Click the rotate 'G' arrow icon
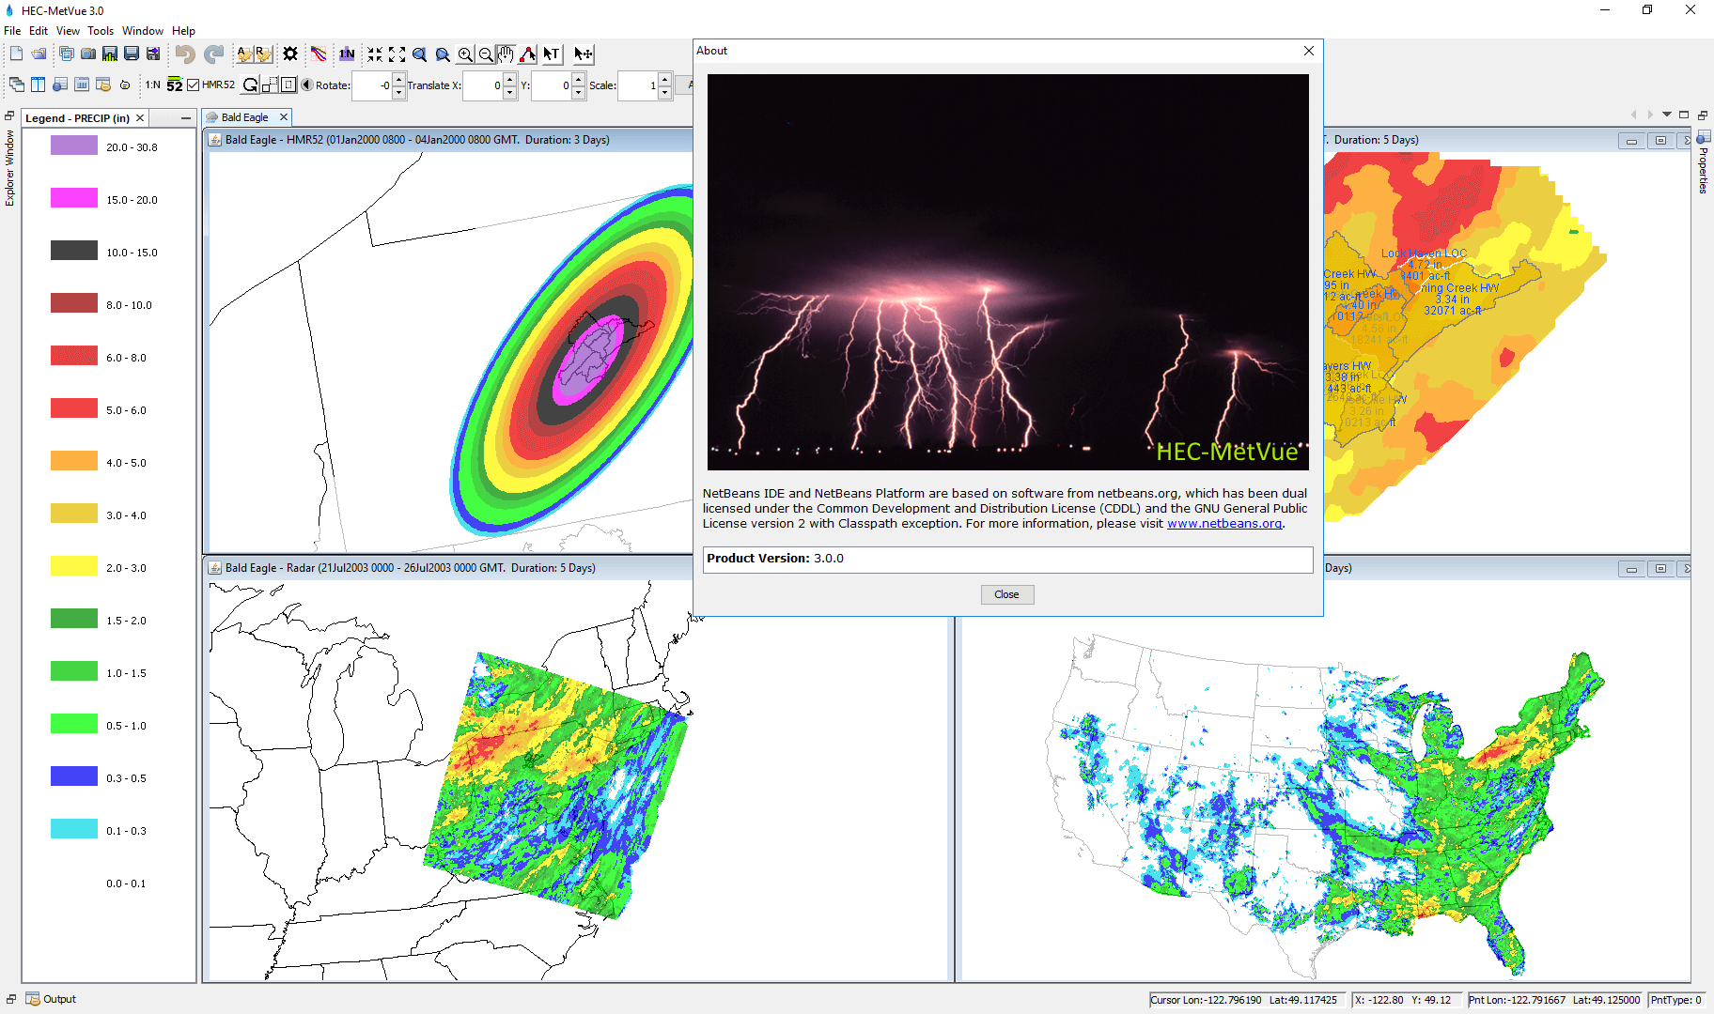1714x1014 pixels. pos(251,84)
